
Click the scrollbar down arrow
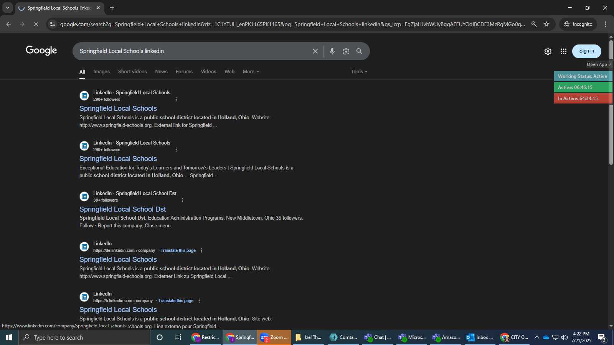(611, 326)
